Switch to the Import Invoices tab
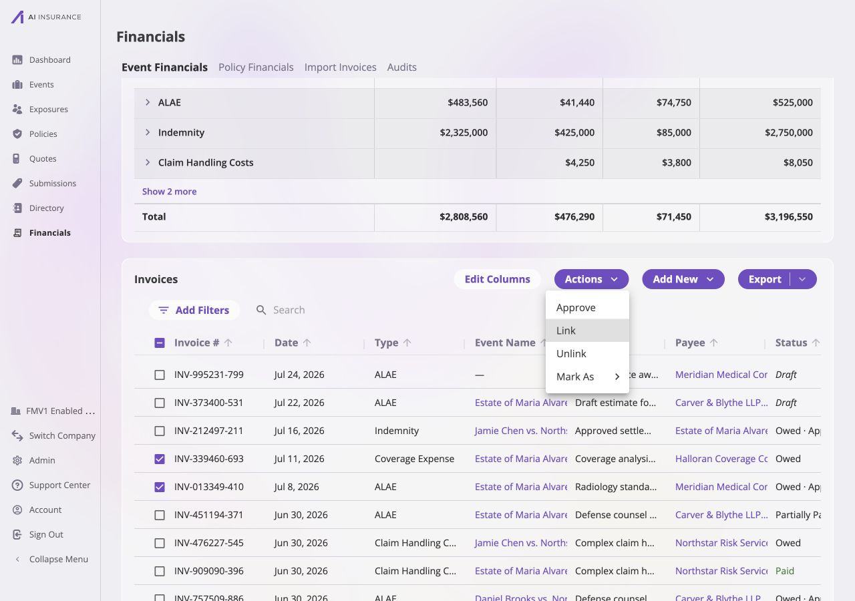 tap(341, 67)
